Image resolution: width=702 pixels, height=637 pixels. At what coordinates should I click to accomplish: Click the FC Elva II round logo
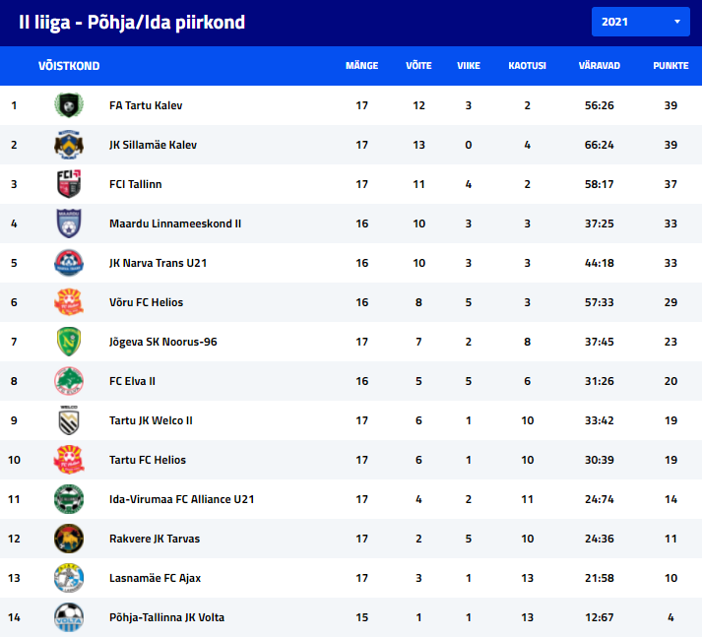(69, 381)
